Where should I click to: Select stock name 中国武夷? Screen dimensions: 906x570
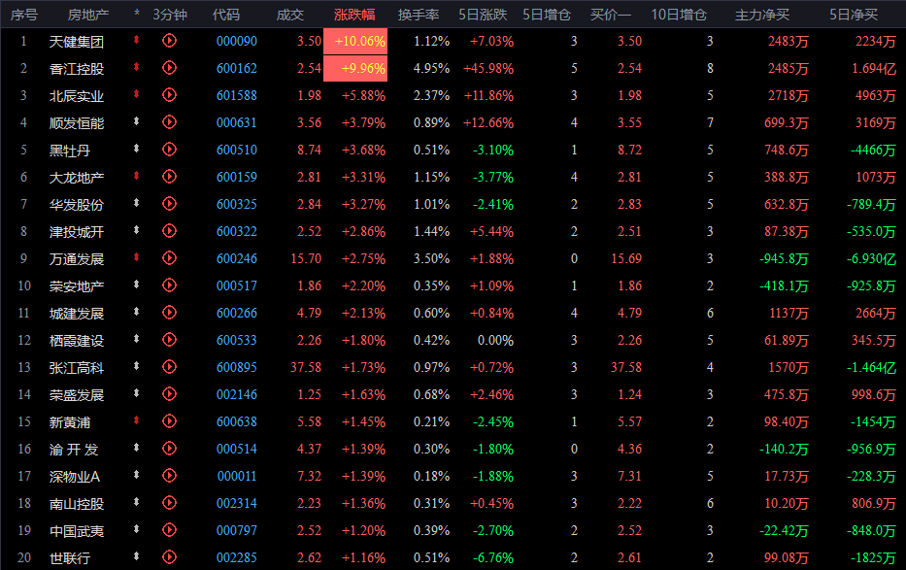click(x=77, y=531)
